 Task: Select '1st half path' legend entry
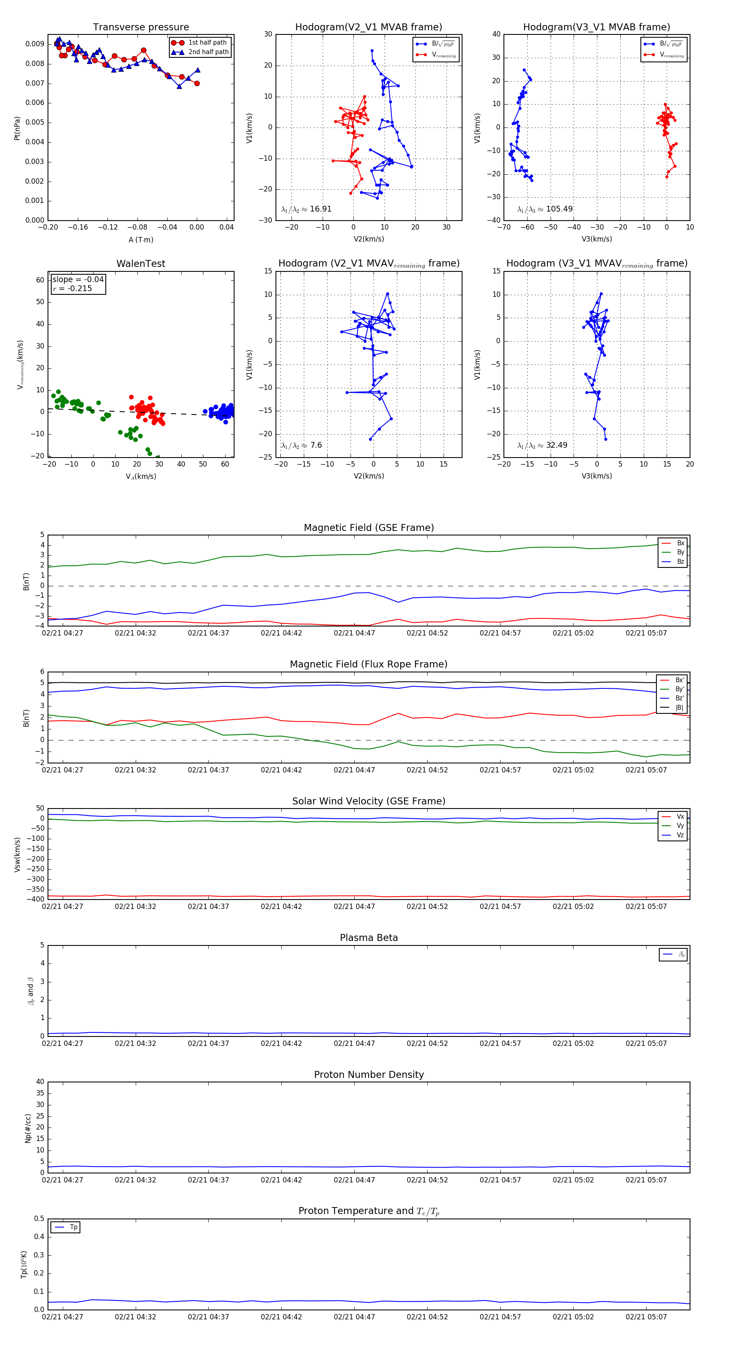tap(200, 43)
